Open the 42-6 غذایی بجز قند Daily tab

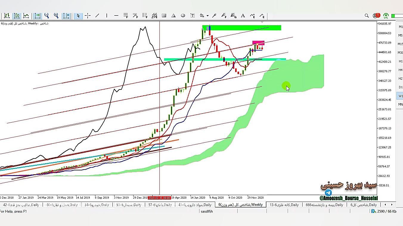point(21,205)
